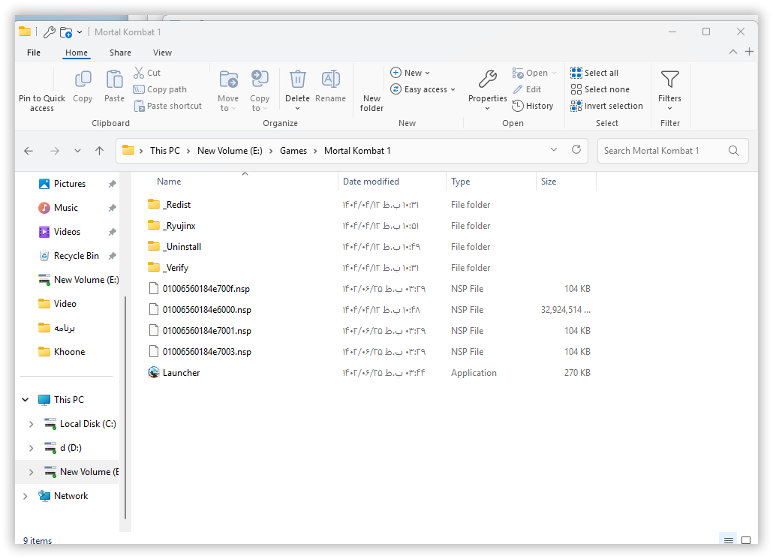
Task: Select the Khoone folder in sidebar
Action: [69, 352]
